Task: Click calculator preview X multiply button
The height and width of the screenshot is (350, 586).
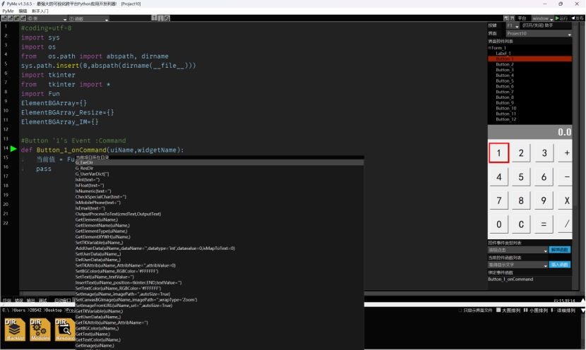Action: click(566, 200)
